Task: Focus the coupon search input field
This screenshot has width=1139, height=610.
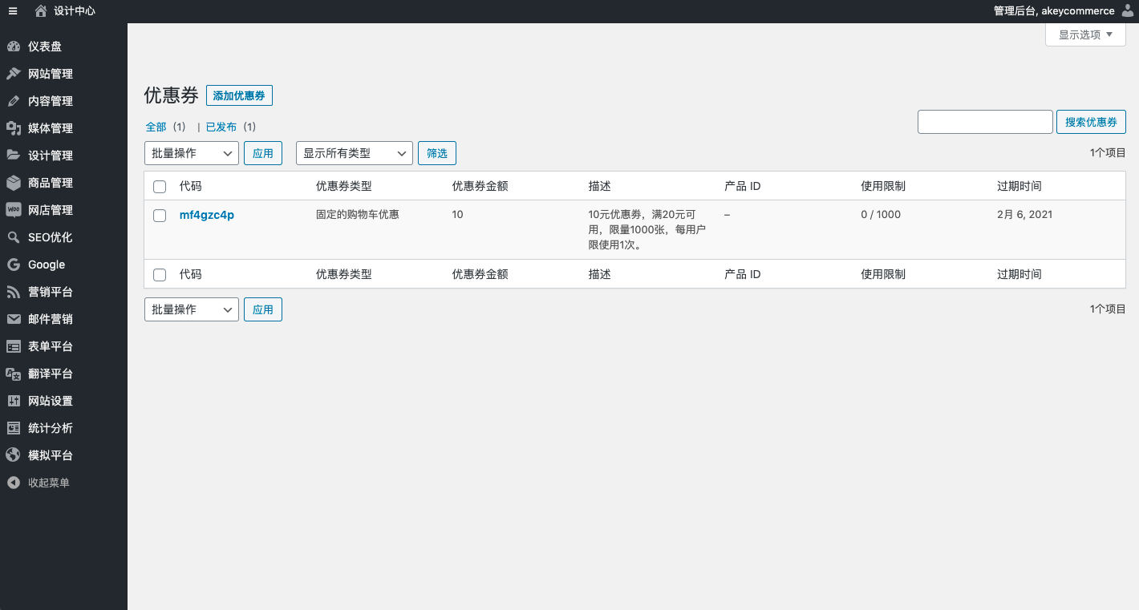Action: tap(985, 122)
